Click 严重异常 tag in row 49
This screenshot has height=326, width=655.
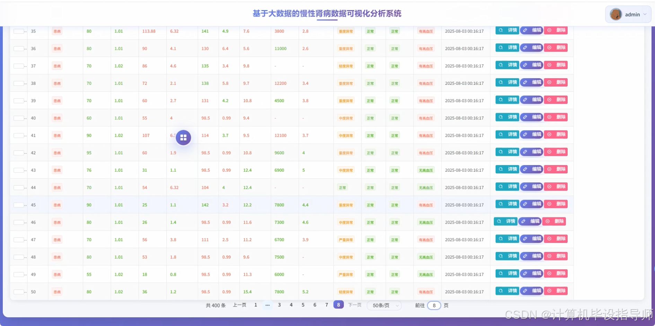[346, 274]
